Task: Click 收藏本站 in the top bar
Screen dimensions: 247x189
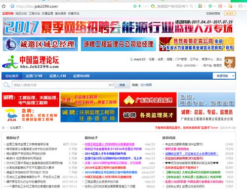Action: click(x=74, y=13)
